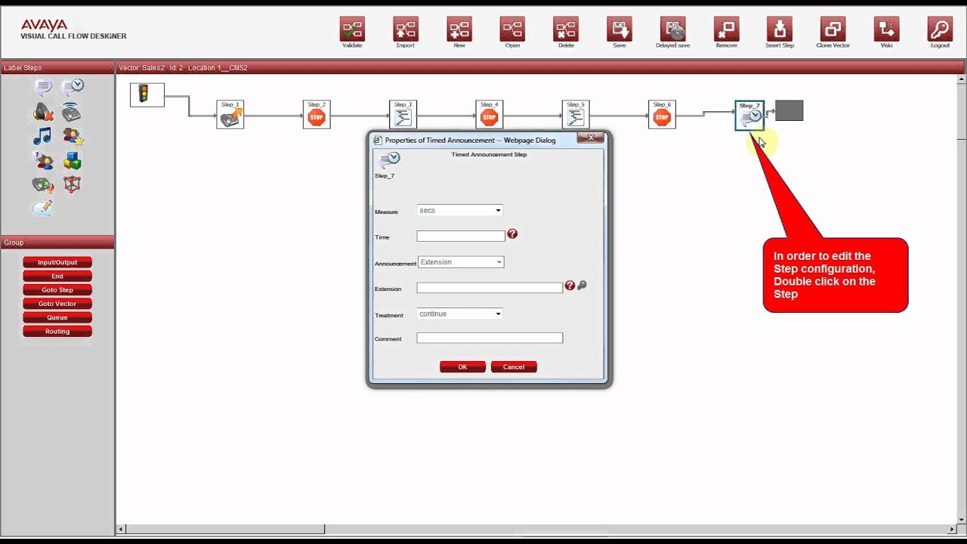Open the help icon beside Time field
967x544 pixels.
click(x=512, y=234)
